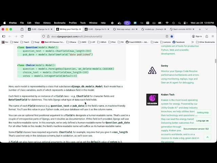The height and width of the screenshot is (163, 217).
Task: Show more bookmarks chevron
Action: (x=192, y=42)
